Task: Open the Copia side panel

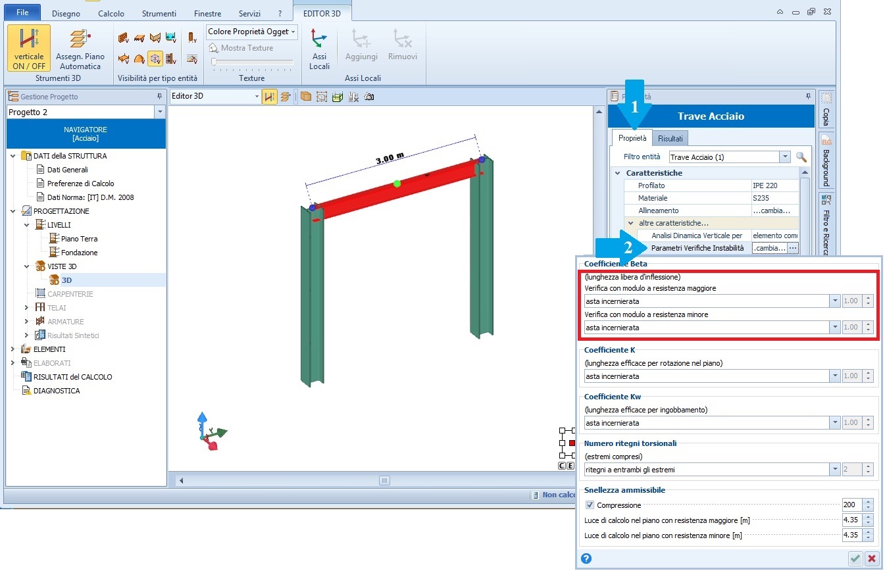Action: pyautogui.click(x=826, y=110)
